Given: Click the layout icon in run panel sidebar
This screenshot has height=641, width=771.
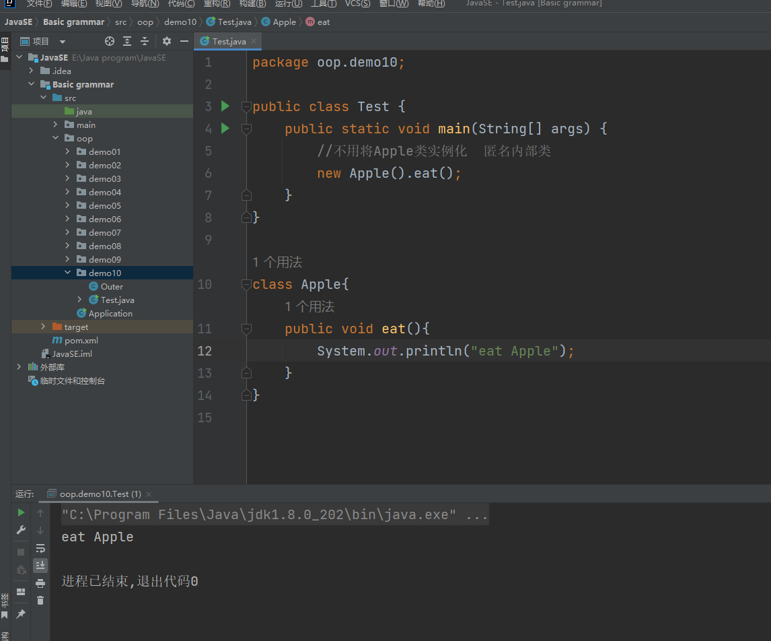Looking at the screenshot, I should 21,592.
